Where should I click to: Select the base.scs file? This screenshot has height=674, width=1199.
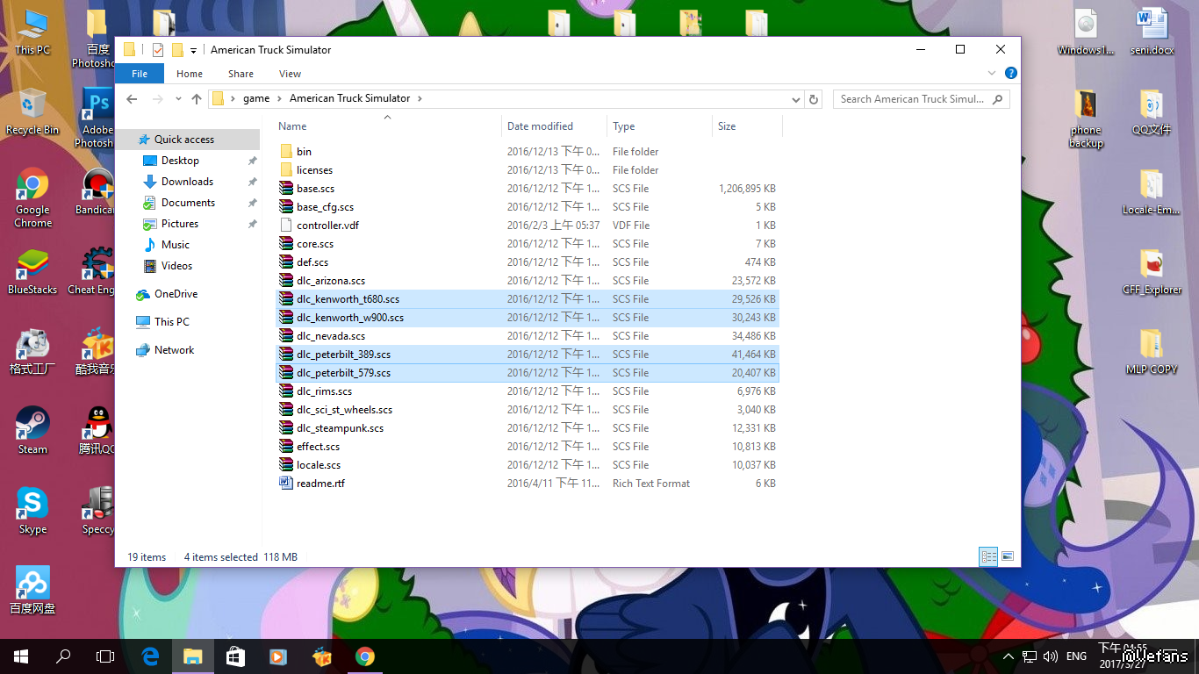[x=528, y=189]
